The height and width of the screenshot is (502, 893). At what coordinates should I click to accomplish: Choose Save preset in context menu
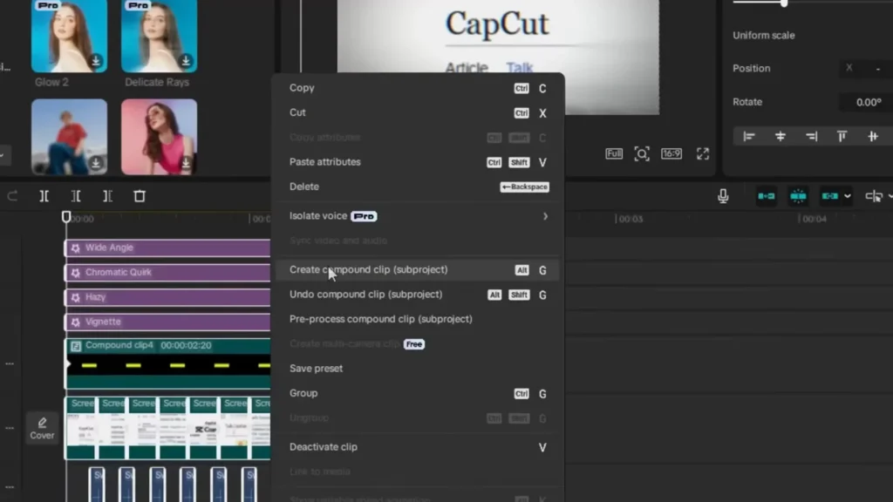coord(419,369)
